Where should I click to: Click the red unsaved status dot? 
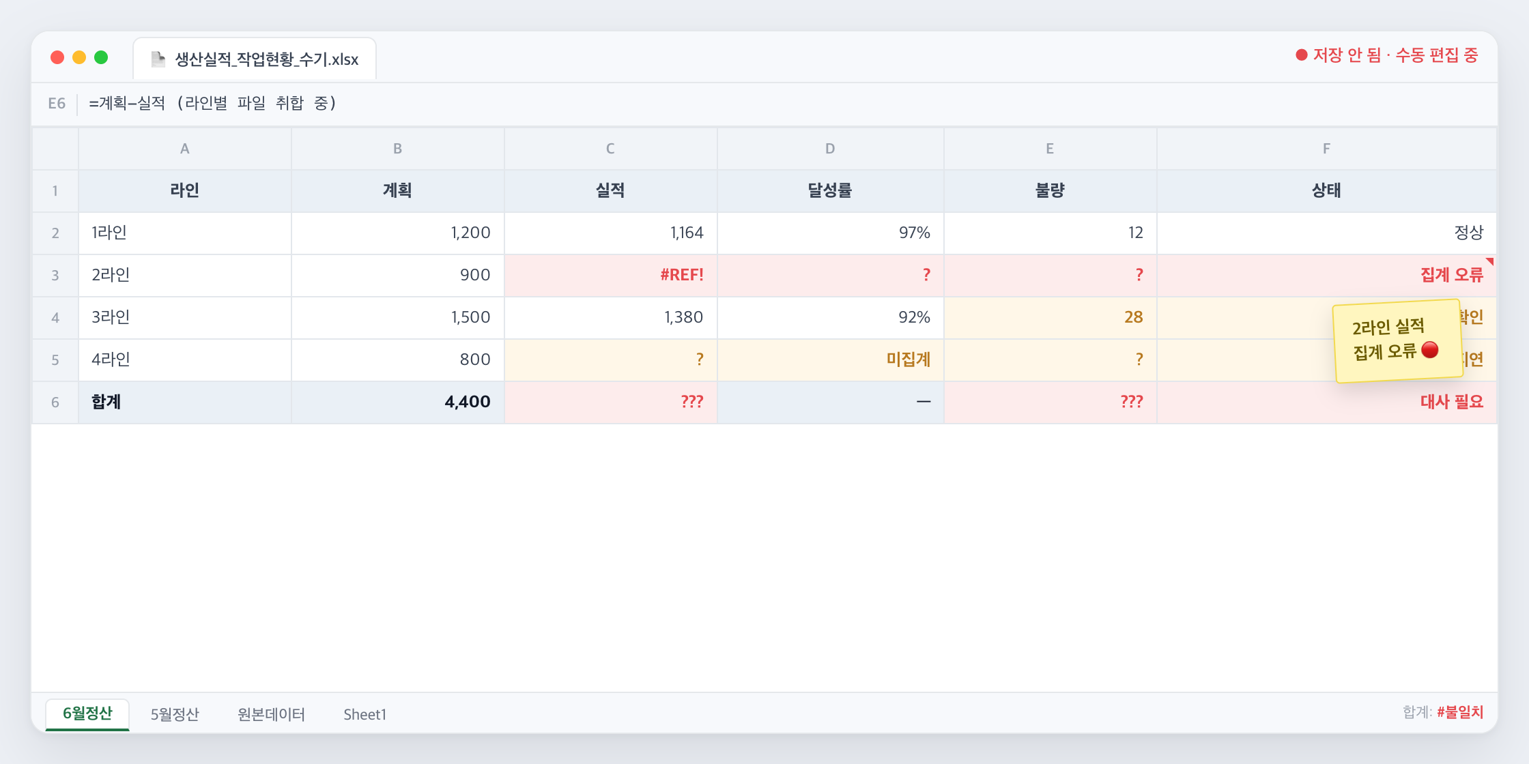[x=1302, y=55]
